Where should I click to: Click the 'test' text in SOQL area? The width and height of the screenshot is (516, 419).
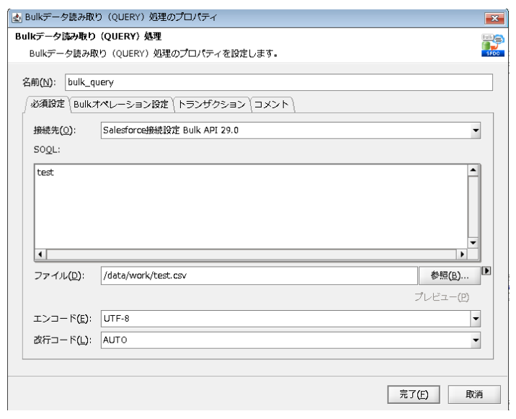45,172
